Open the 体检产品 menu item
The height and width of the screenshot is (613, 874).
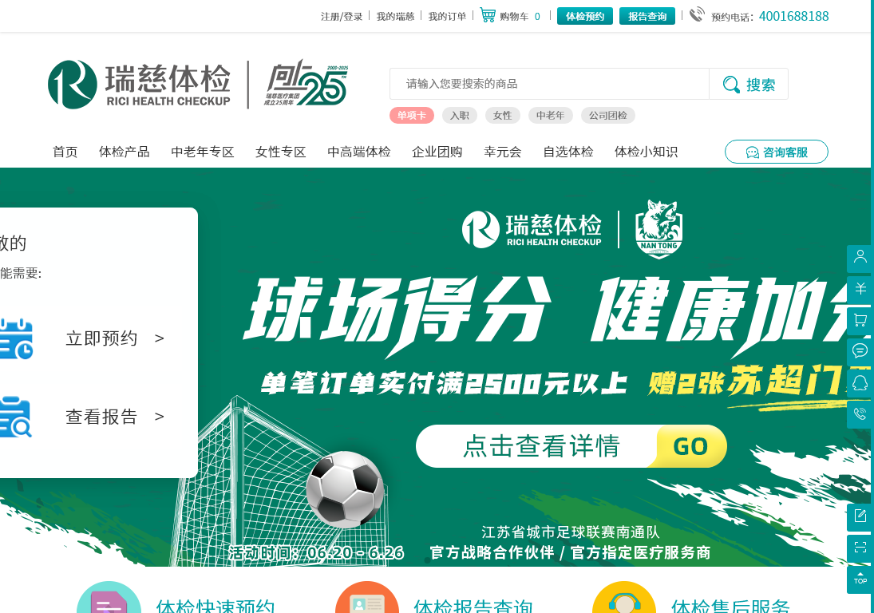coord(125,152)
